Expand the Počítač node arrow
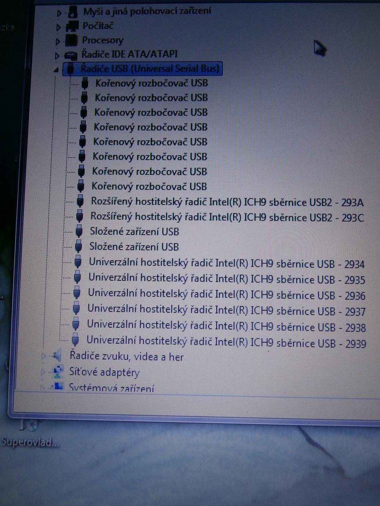 pos(58,27)
